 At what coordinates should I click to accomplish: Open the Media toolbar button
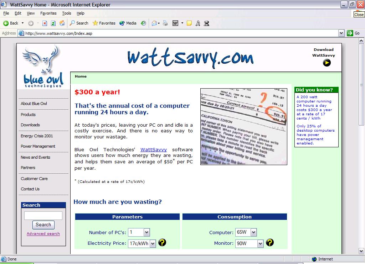128,23
